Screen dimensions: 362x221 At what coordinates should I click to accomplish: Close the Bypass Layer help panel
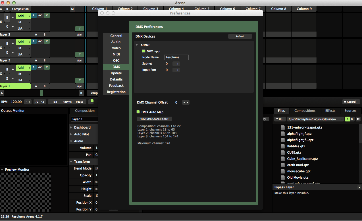pos(359,187)
